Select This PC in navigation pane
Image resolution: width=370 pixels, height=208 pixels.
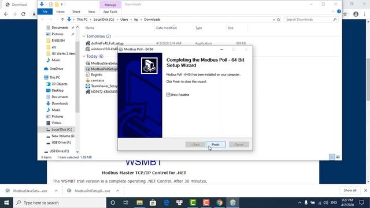[x=55, y=77]
